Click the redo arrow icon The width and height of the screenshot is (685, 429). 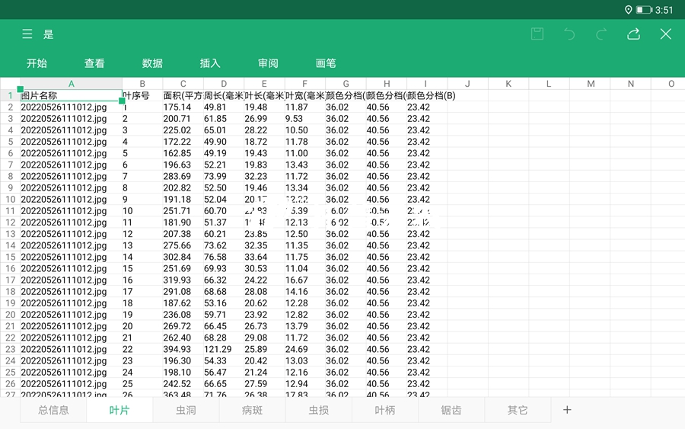pyautogui.click(x=601, y=34)
